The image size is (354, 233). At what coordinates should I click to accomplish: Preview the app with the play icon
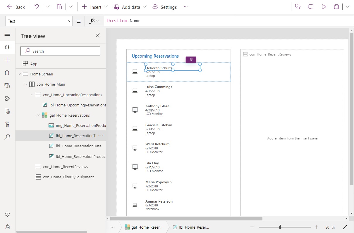324,6
